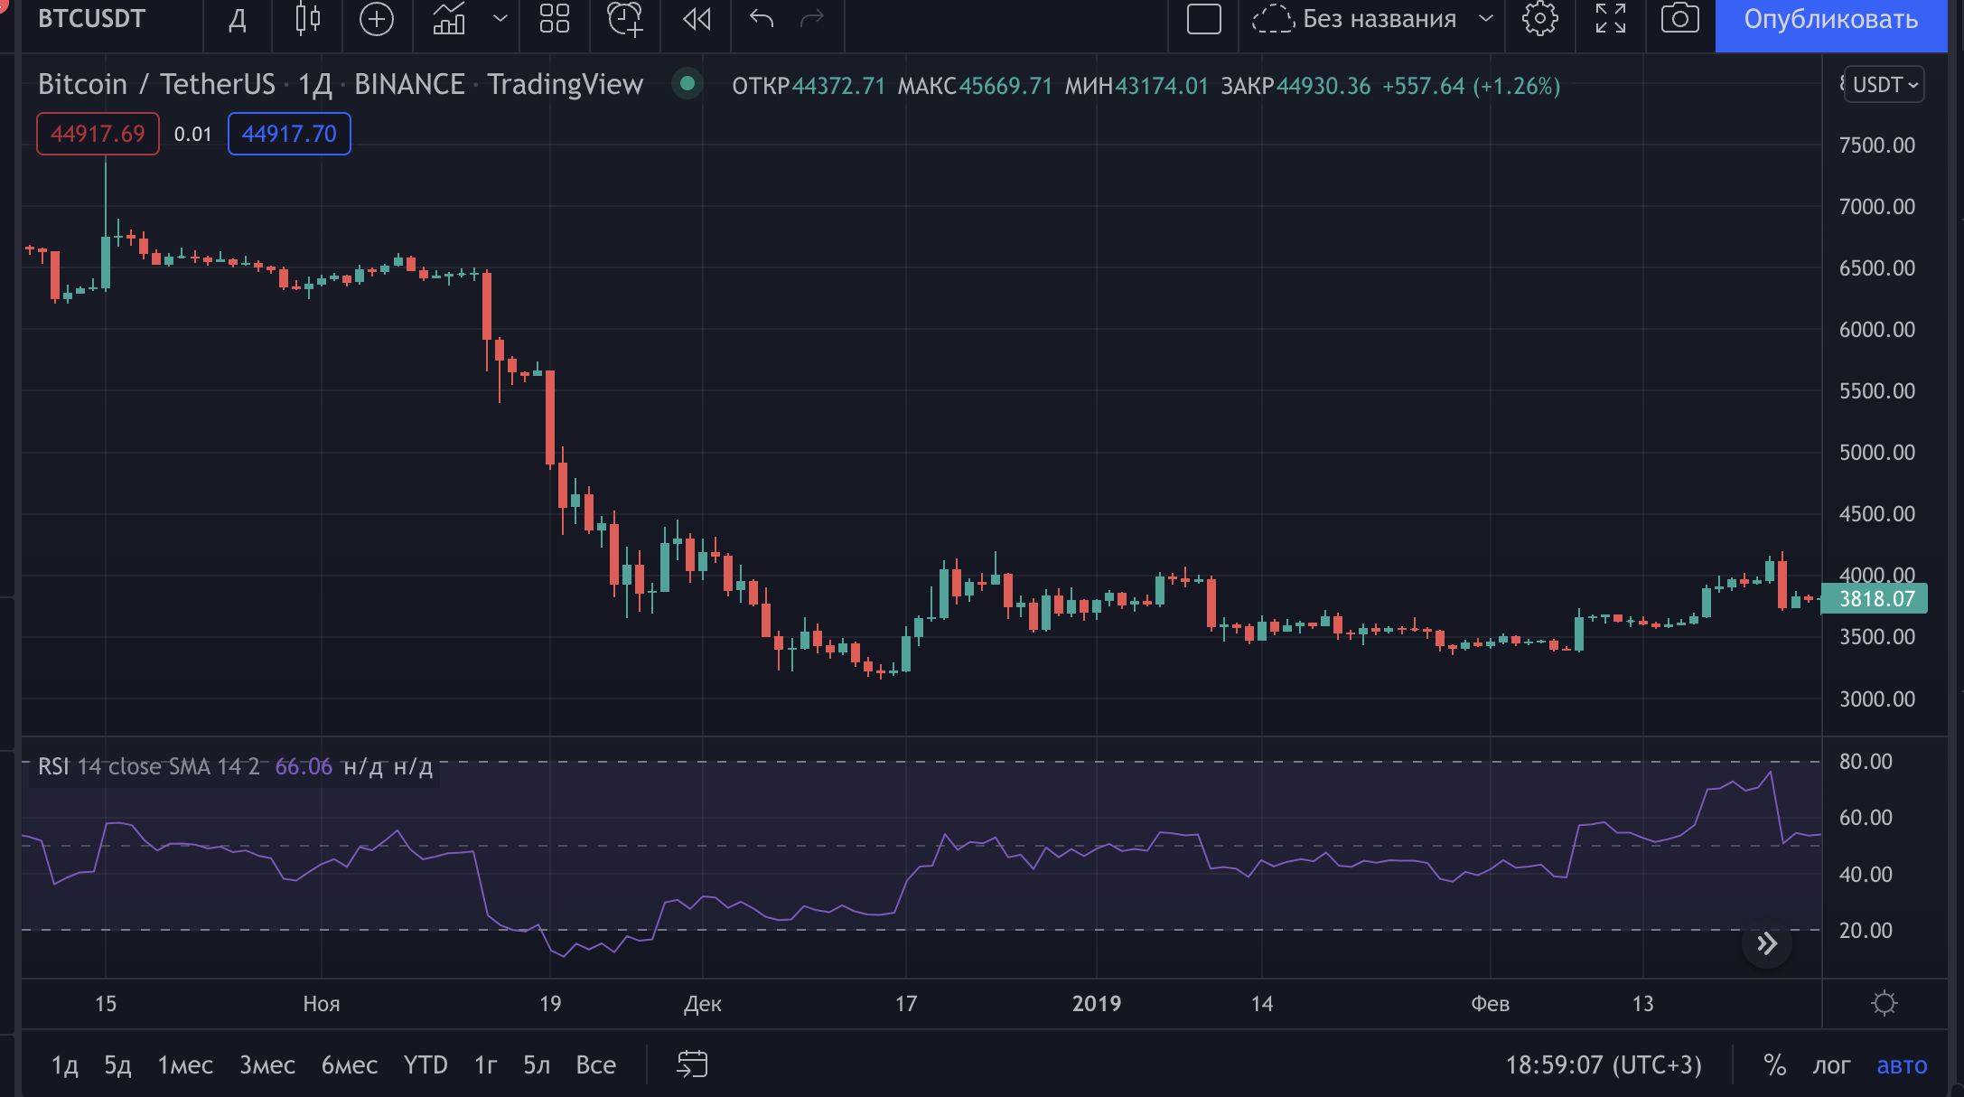The image size is (1964, 1097).
Task: Start bar replay with rewind icon
Action: point(697,19)
